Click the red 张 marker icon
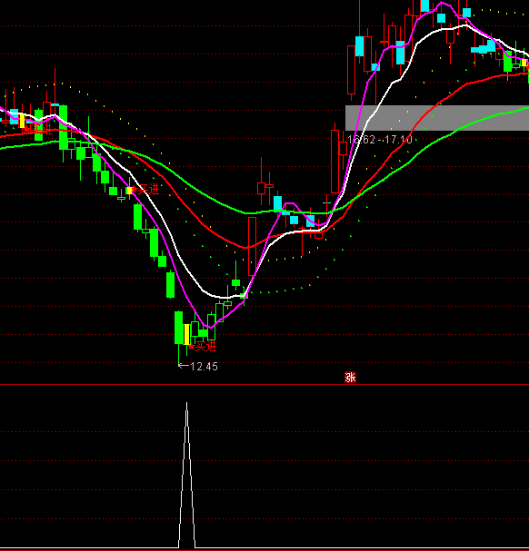 pos(350,378)
